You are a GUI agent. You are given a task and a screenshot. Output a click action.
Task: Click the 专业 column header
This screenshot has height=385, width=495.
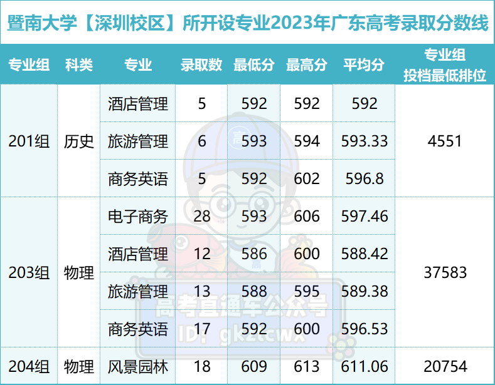[138, 65]
